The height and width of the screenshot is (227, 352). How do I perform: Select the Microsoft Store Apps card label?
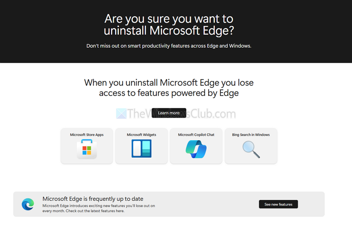pos(87,135)
